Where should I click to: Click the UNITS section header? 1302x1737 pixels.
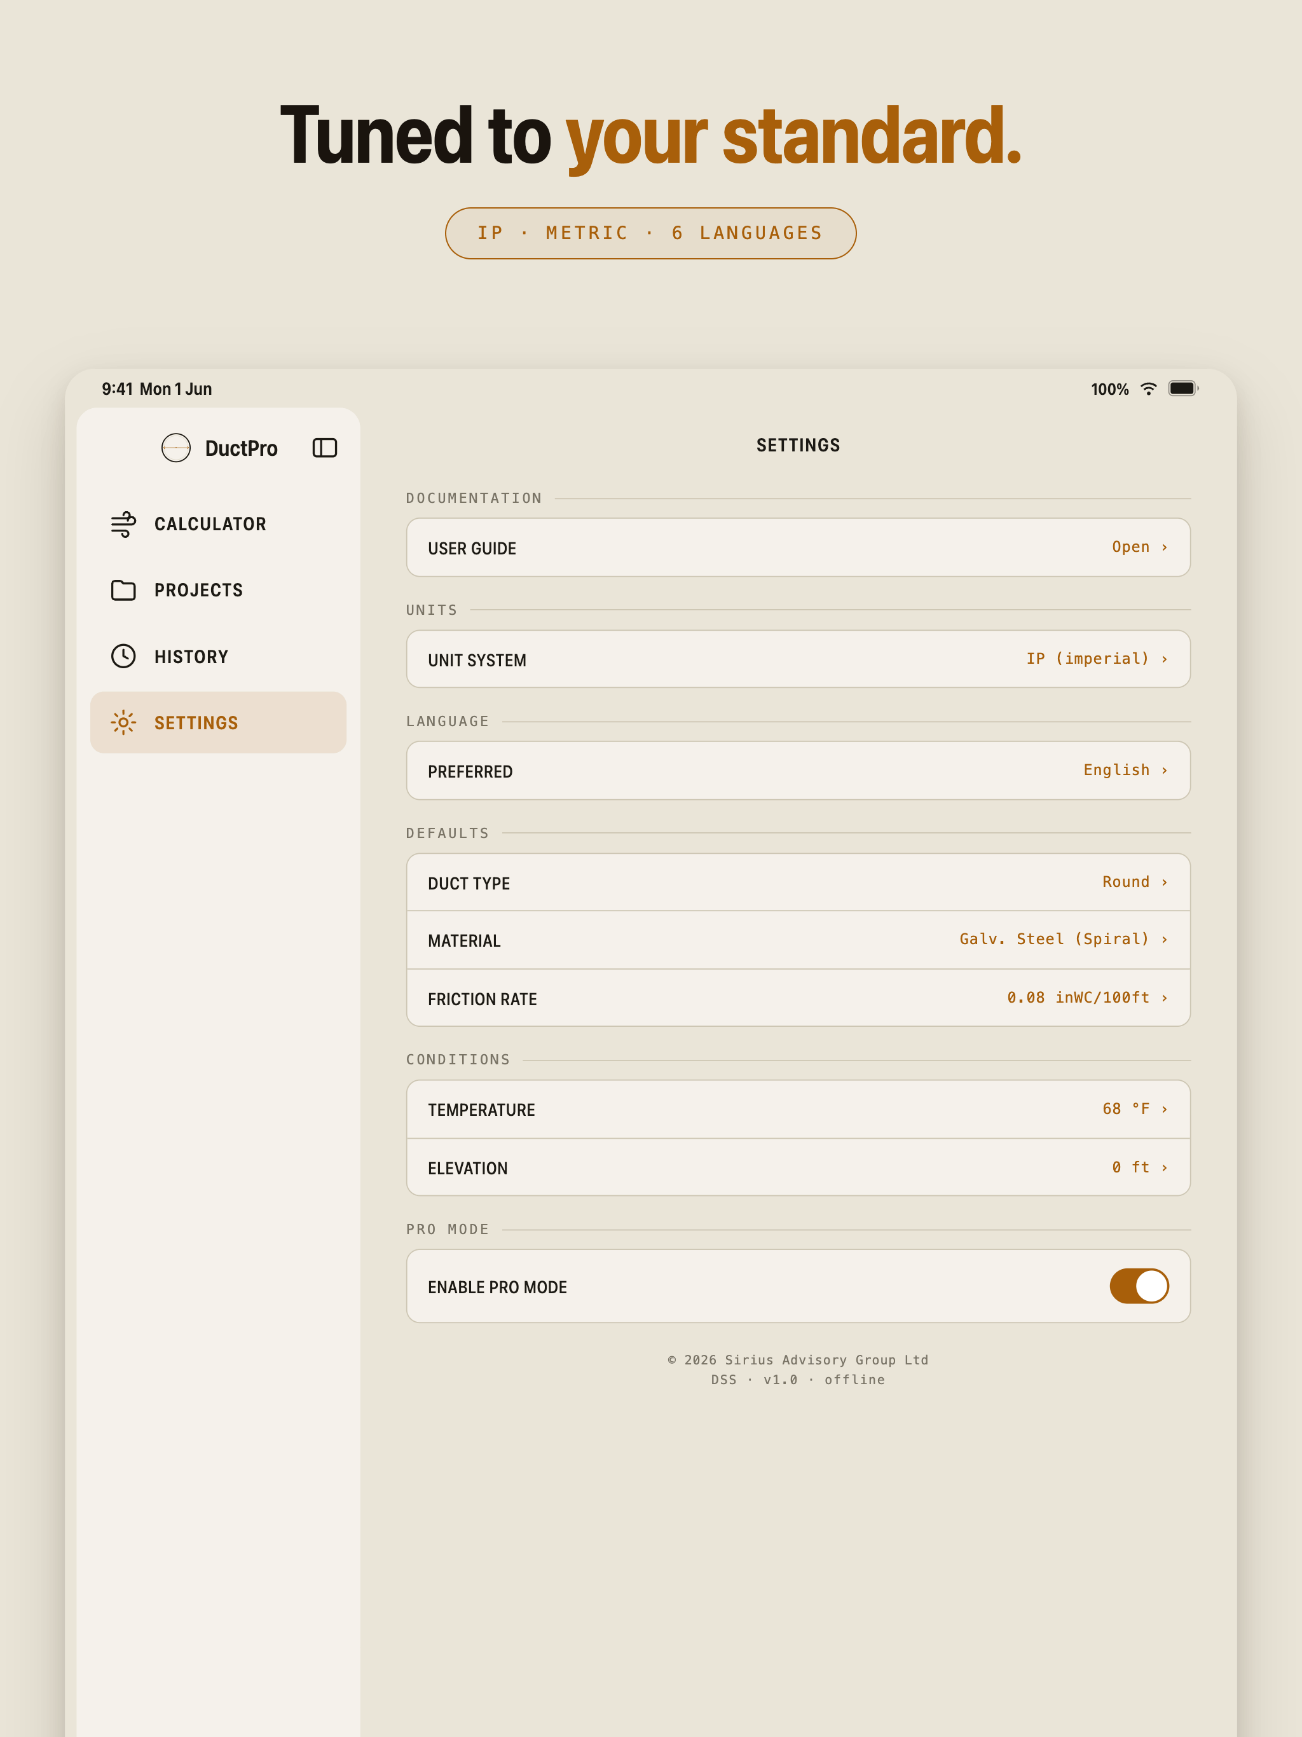pyautogui.click(x=431, y=609)
